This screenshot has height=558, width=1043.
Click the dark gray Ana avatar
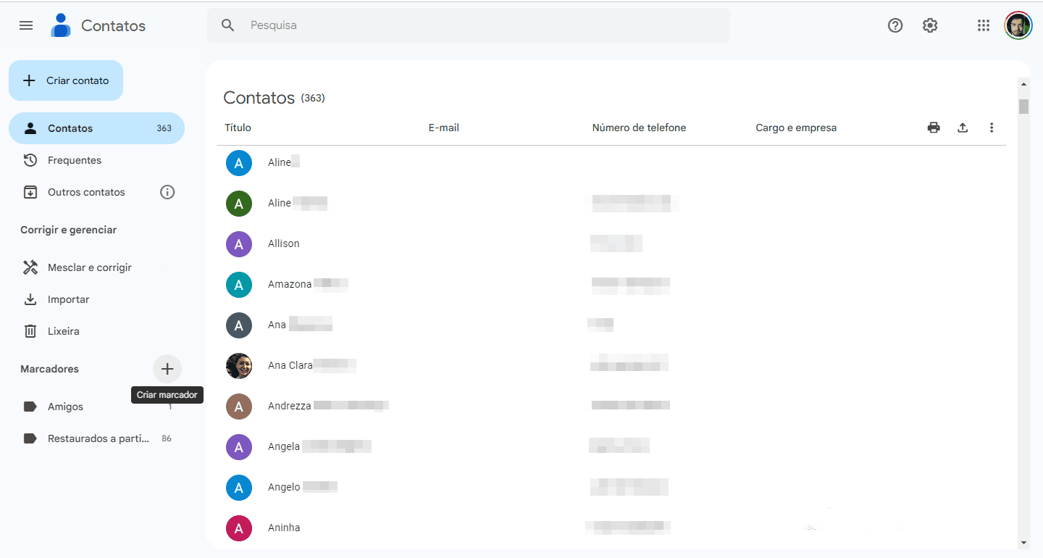tap(239, 325)
